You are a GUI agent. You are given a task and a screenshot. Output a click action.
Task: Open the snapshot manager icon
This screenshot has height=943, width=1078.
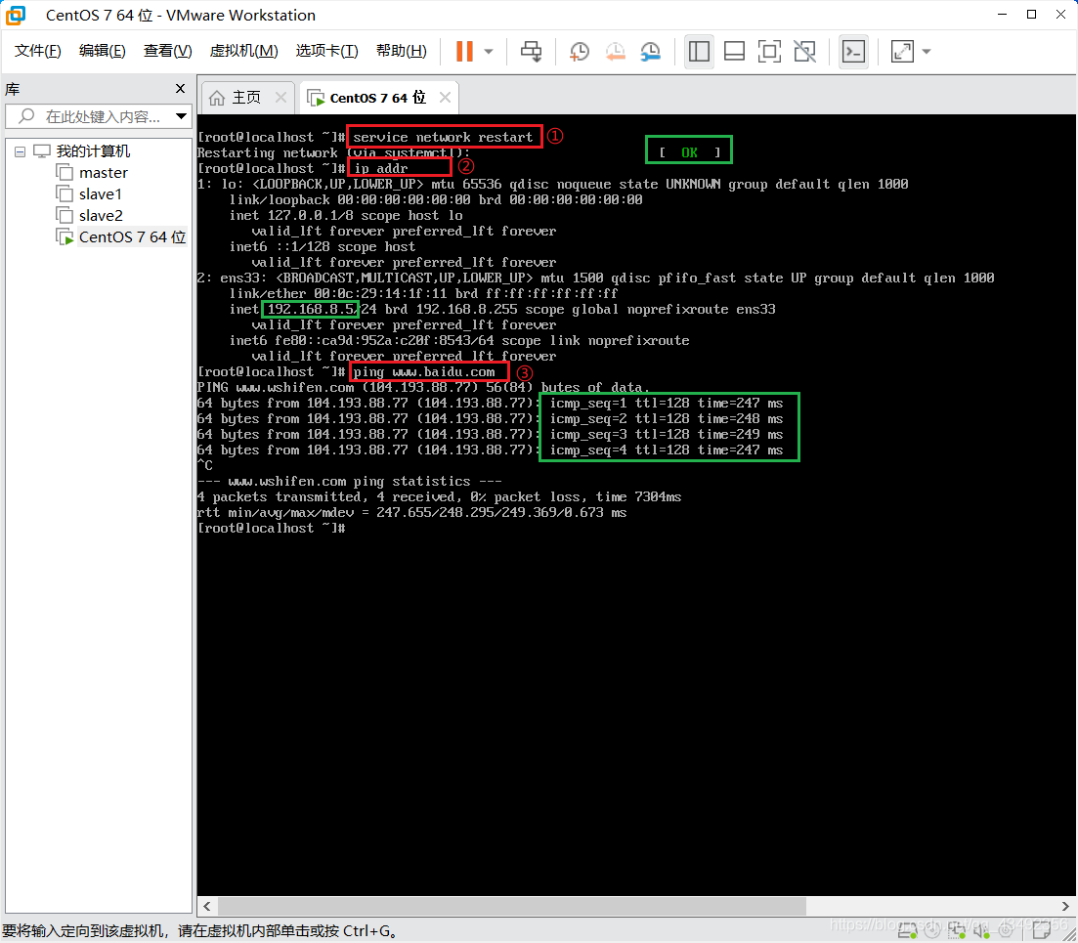[650, 52]
